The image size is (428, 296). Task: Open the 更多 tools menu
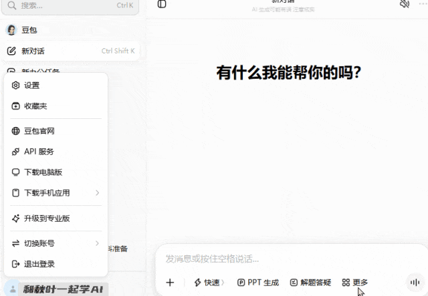355,283
